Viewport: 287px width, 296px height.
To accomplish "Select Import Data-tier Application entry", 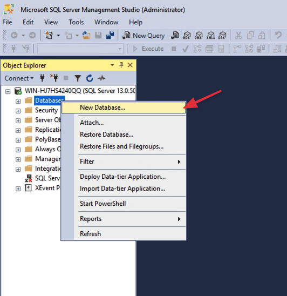I will 124,189.
